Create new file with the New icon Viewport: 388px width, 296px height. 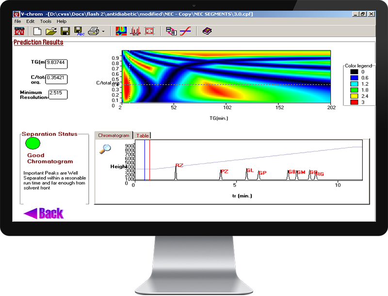click(37, 31)
